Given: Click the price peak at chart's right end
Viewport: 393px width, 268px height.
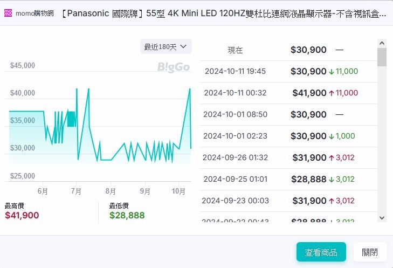Looking at the screenshot, I should 190,89.
